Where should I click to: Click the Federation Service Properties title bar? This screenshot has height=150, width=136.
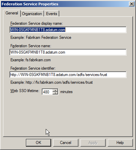(x=65, y=4)
